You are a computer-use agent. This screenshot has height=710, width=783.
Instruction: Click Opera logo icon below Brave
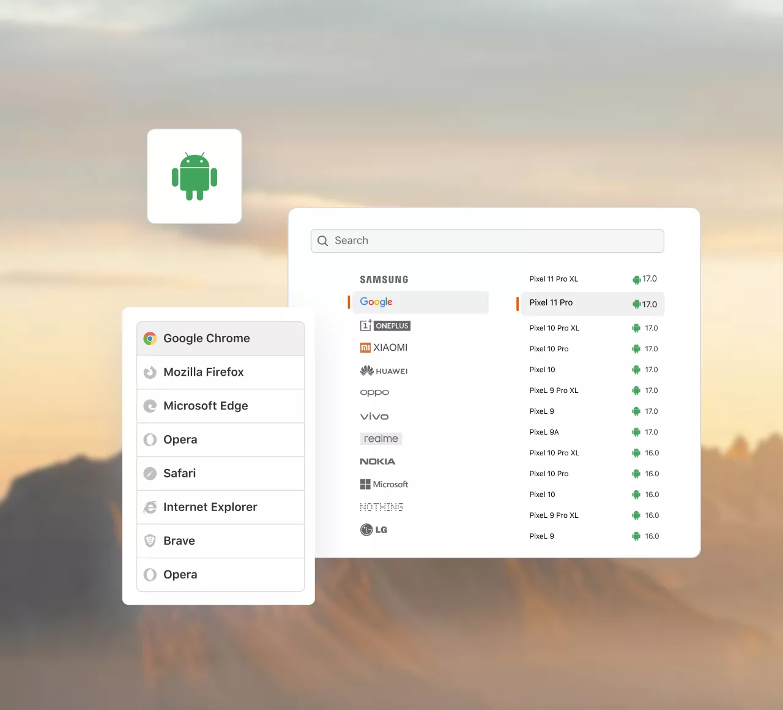click(x=150, y=575)
